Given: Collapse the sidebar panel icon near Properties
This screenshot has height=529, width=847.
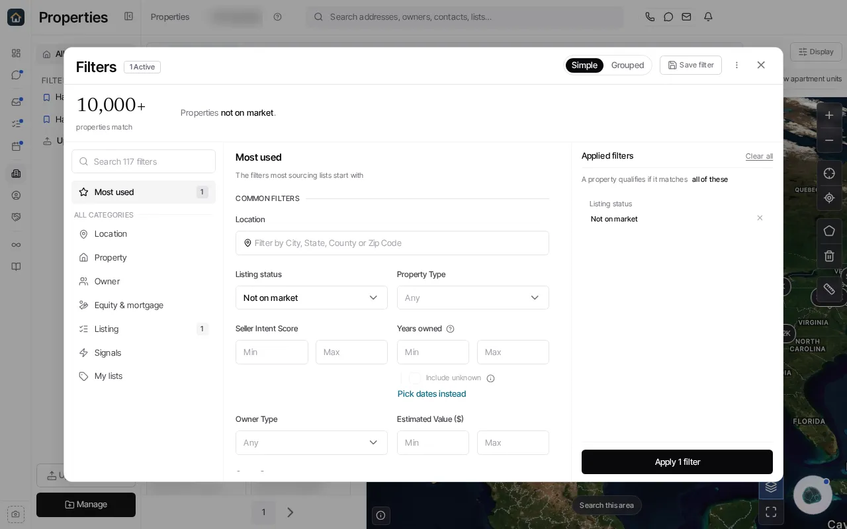Looking at the screenshot, I should (129, 17).
